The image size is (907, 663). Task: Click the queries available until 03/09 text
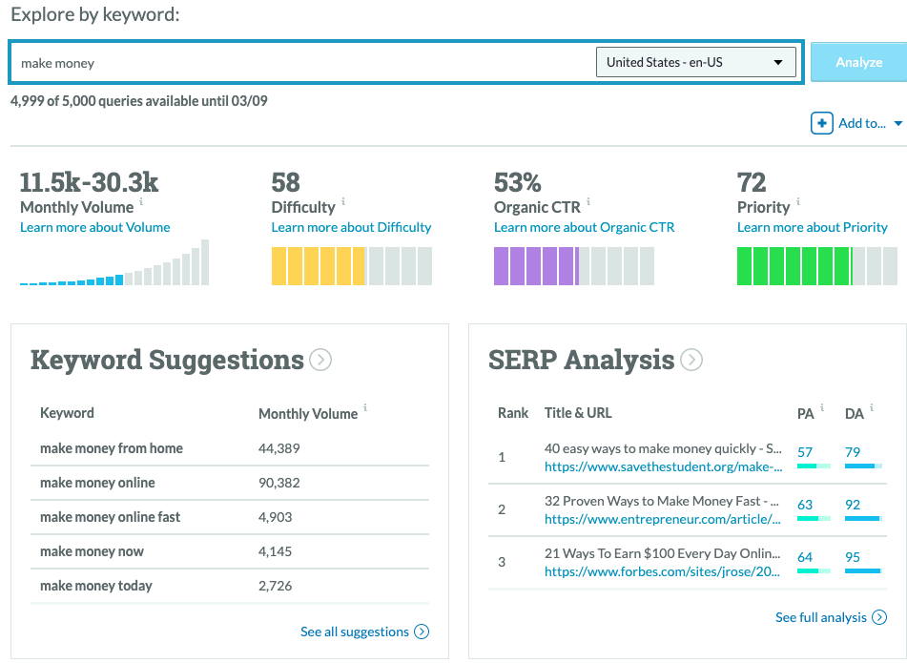tap(139, 101)
